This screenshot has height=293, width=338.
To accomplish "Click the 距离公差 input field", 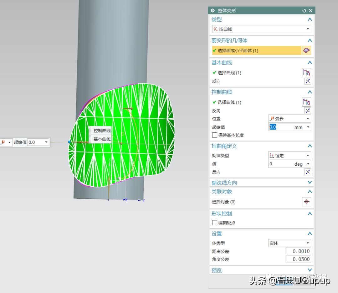I will coord(298,251).
